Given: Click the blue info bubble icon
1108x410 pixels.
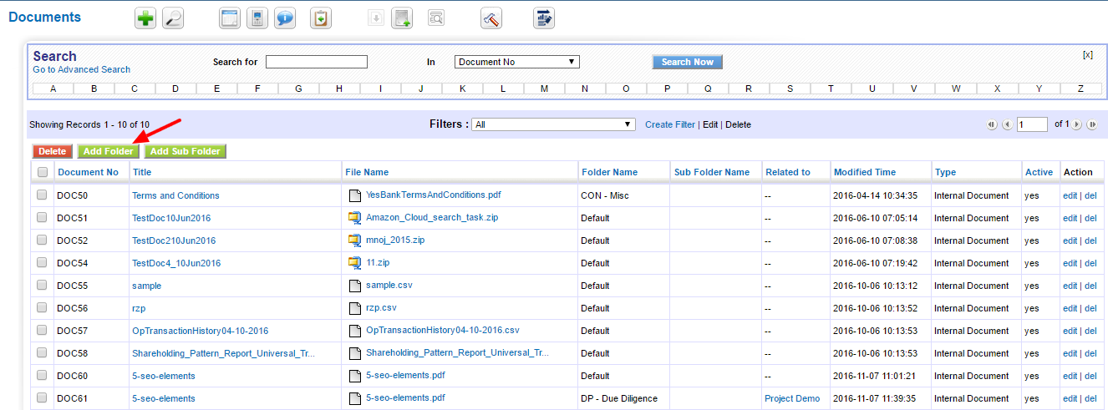Looking at the screenshot, I should (x=285, y=18).
